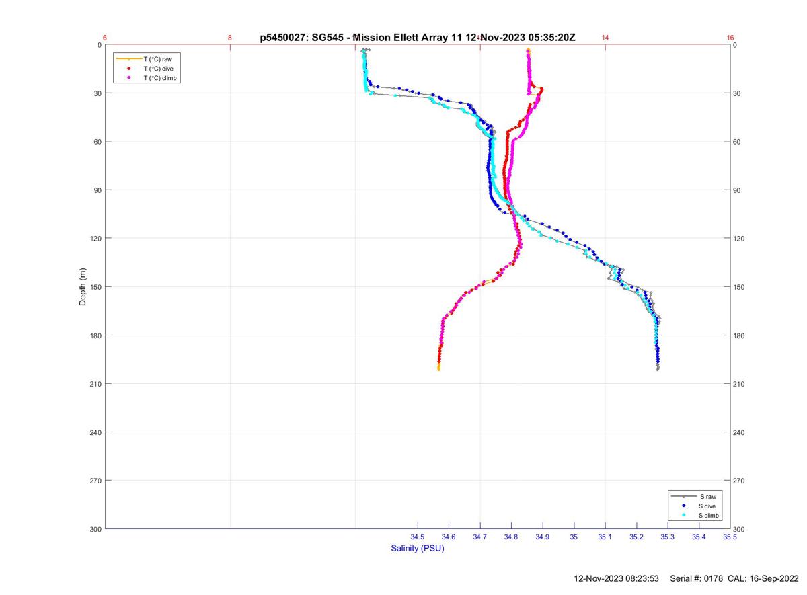Click the 120 tick on the left depth axis
Screen dimensions: 807x595
point(95,239)
